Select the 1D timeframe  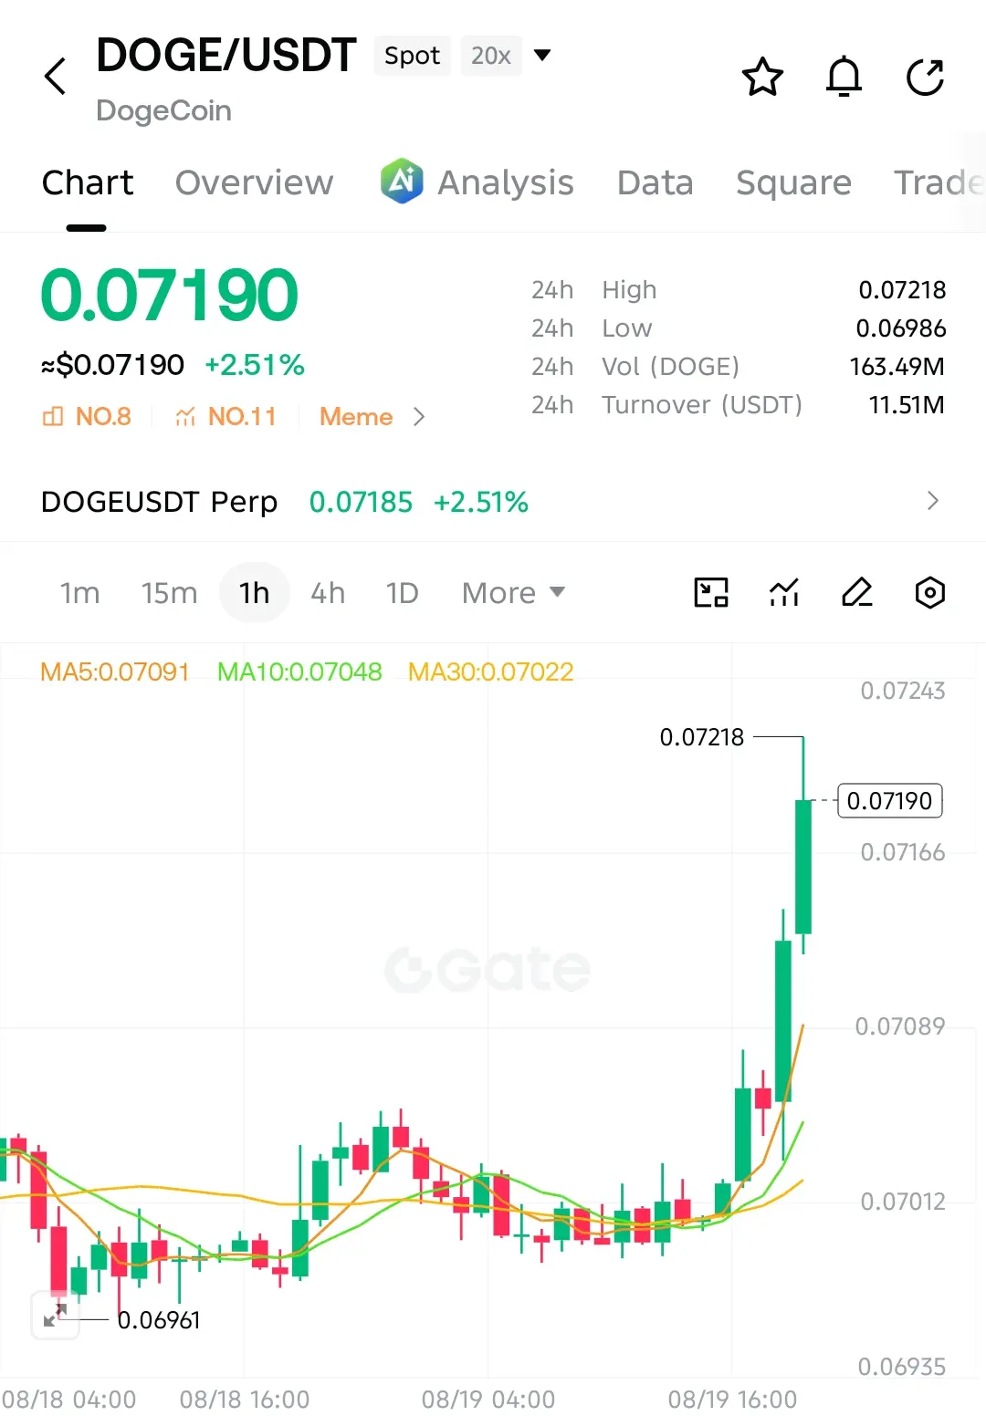click(x=402, y=593)
